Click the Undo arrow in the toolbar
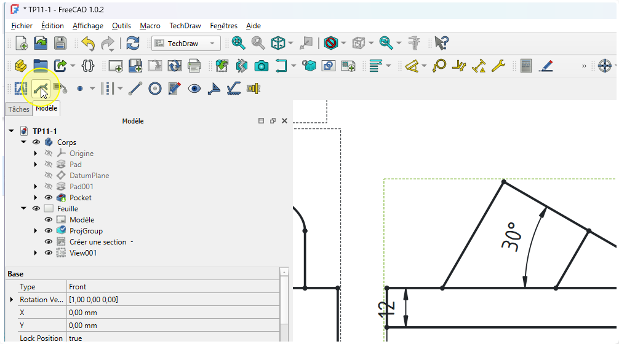The width and height of the screenshot is (619, 344). click(x=88, y=43)
